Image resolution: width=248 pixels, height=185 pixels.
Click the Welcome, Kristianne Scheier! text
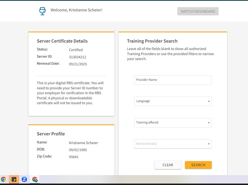coord(76,10)
